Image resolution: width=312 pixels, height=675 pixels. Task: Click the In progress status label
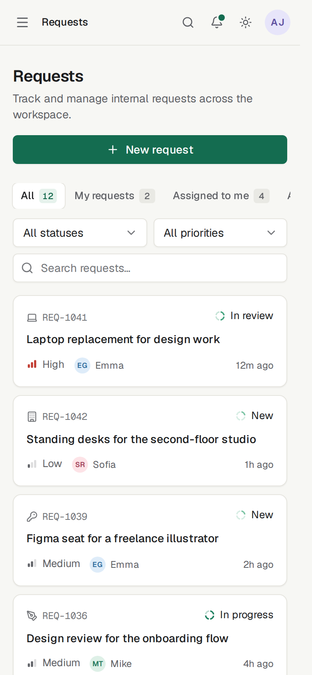(x=246, y=615)
